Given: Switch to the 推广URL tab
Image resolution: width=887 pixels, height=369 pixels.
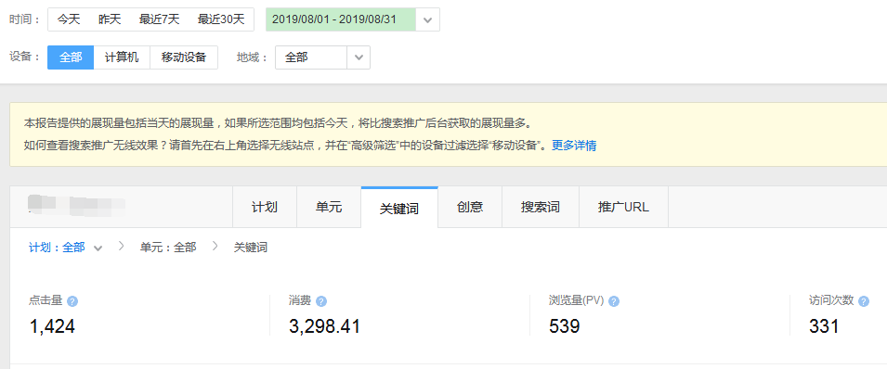Looking at the screenshot, I should click(x=623, y=207).
